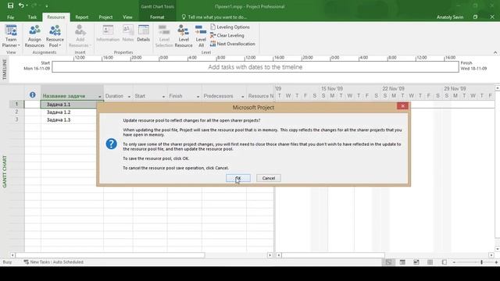Screen dimensions: 500x281
Task: Close the Microsoft Project dialog
Action: click(403, 106)
